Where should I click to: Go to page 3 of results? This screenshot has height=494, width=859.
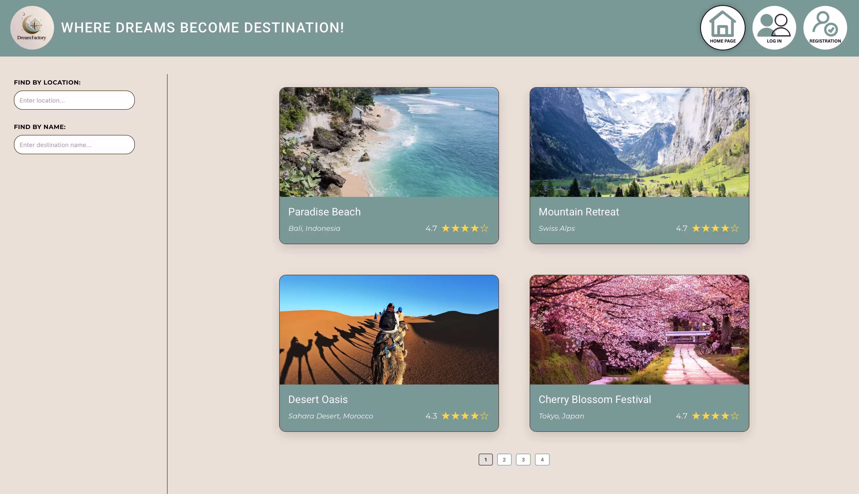click(x=523, y=460)
